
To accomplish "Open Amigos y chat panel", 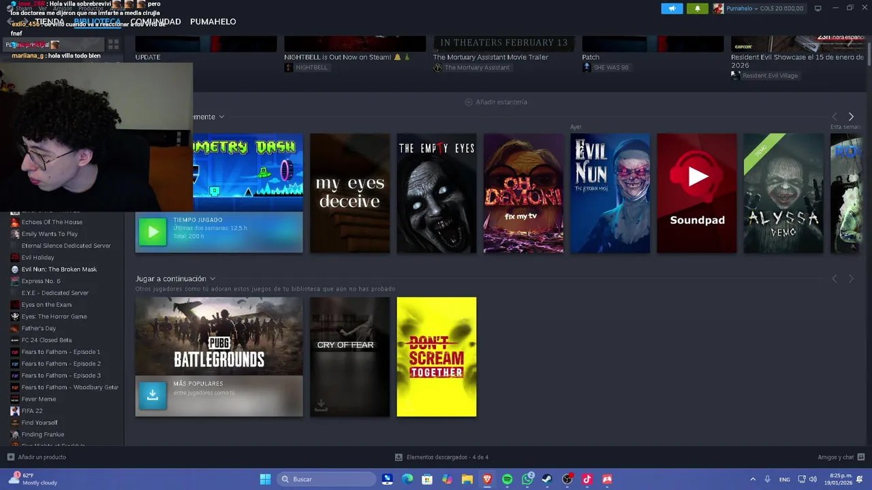I will tap(841, 457).
